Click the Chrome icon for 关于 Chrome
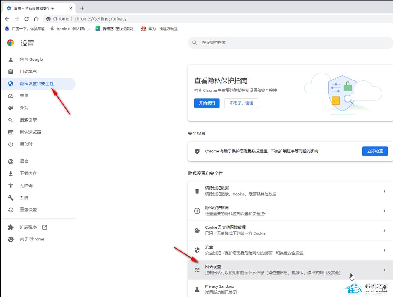Screen dimensions: 393x297 (x=11, y=239)
